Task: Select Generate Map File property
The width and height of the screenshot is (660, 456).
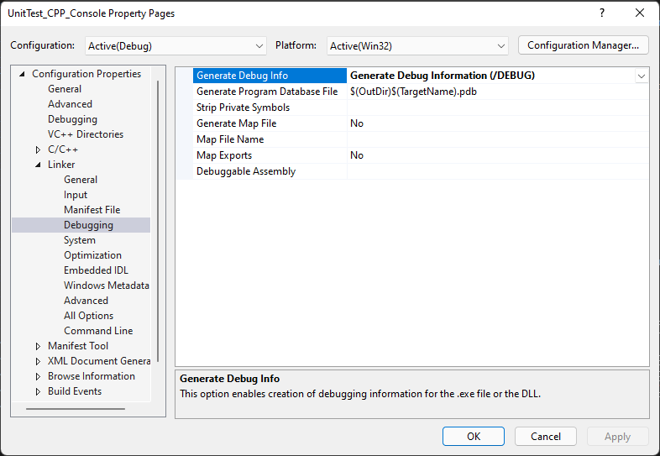Action: 270,123
